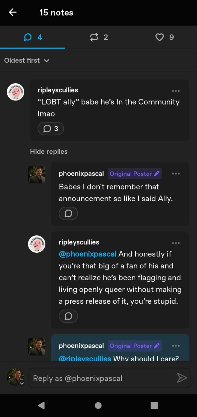
Task: Tap the @phoenixpascal mention link
Action: coord(88,254)
